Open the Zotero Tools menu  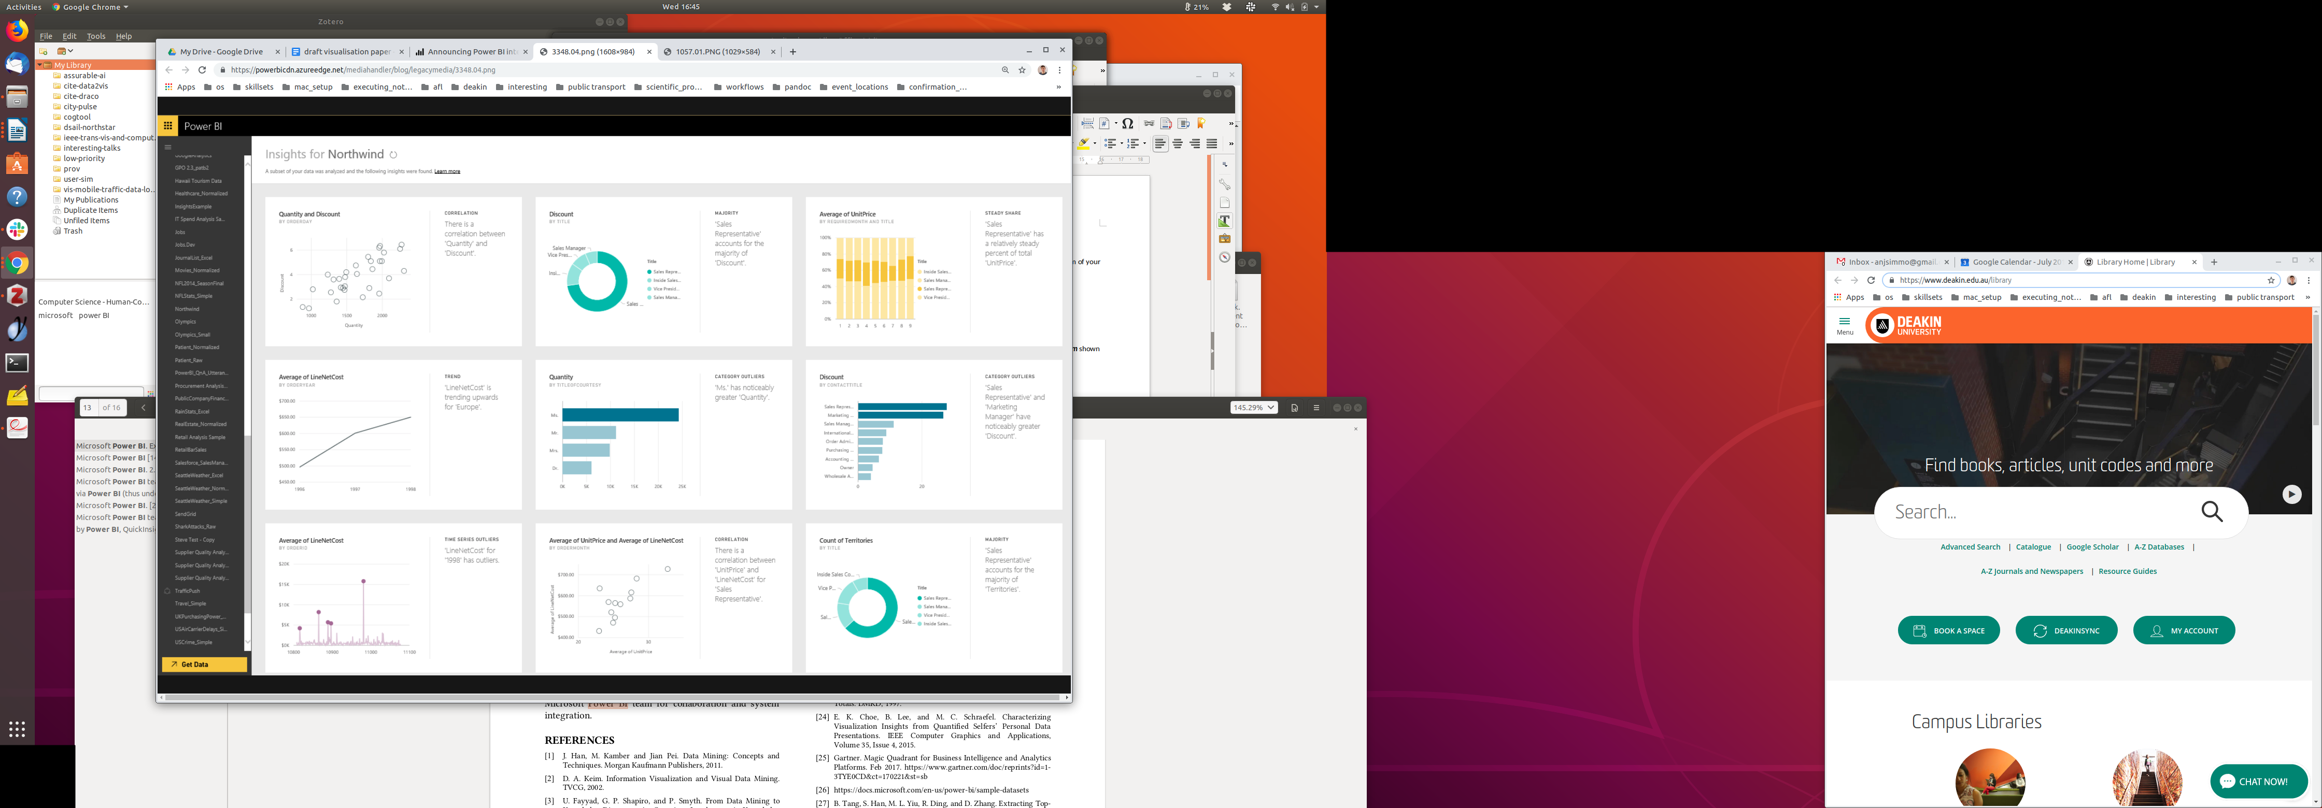pyautogui.click(x=95, y=36)
